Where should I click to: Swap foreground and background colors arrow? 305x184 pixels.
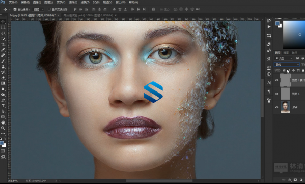pyautogui.click(x=5, y=139)
